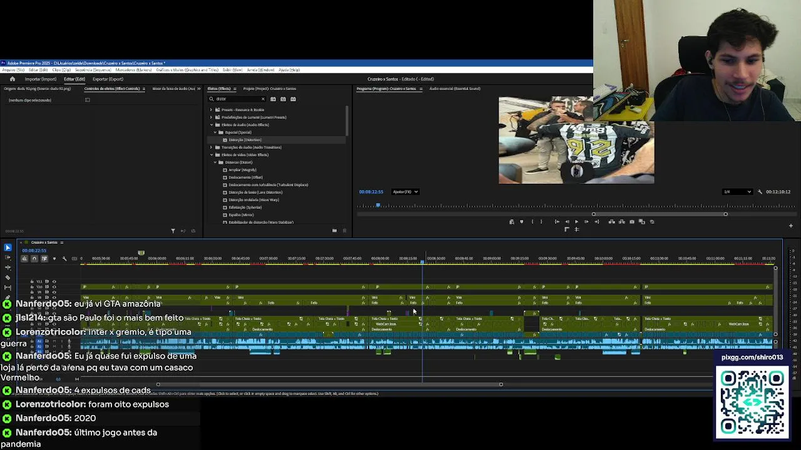Create new custom bin in Effects panel
This screenshot has height=450, width=801.
point(334,231)
